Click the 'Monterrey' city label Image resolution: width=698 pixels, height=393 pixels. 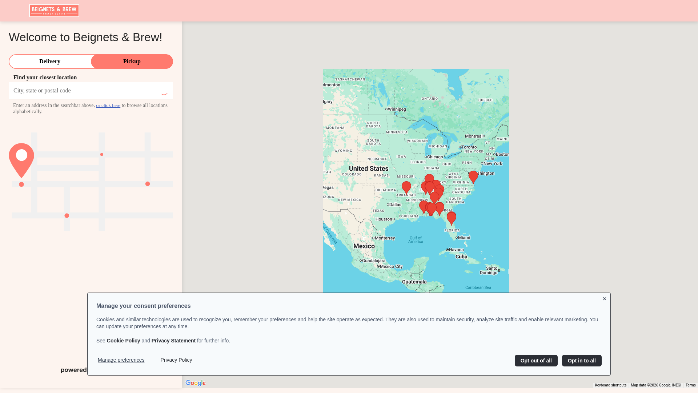pos(385,238)
